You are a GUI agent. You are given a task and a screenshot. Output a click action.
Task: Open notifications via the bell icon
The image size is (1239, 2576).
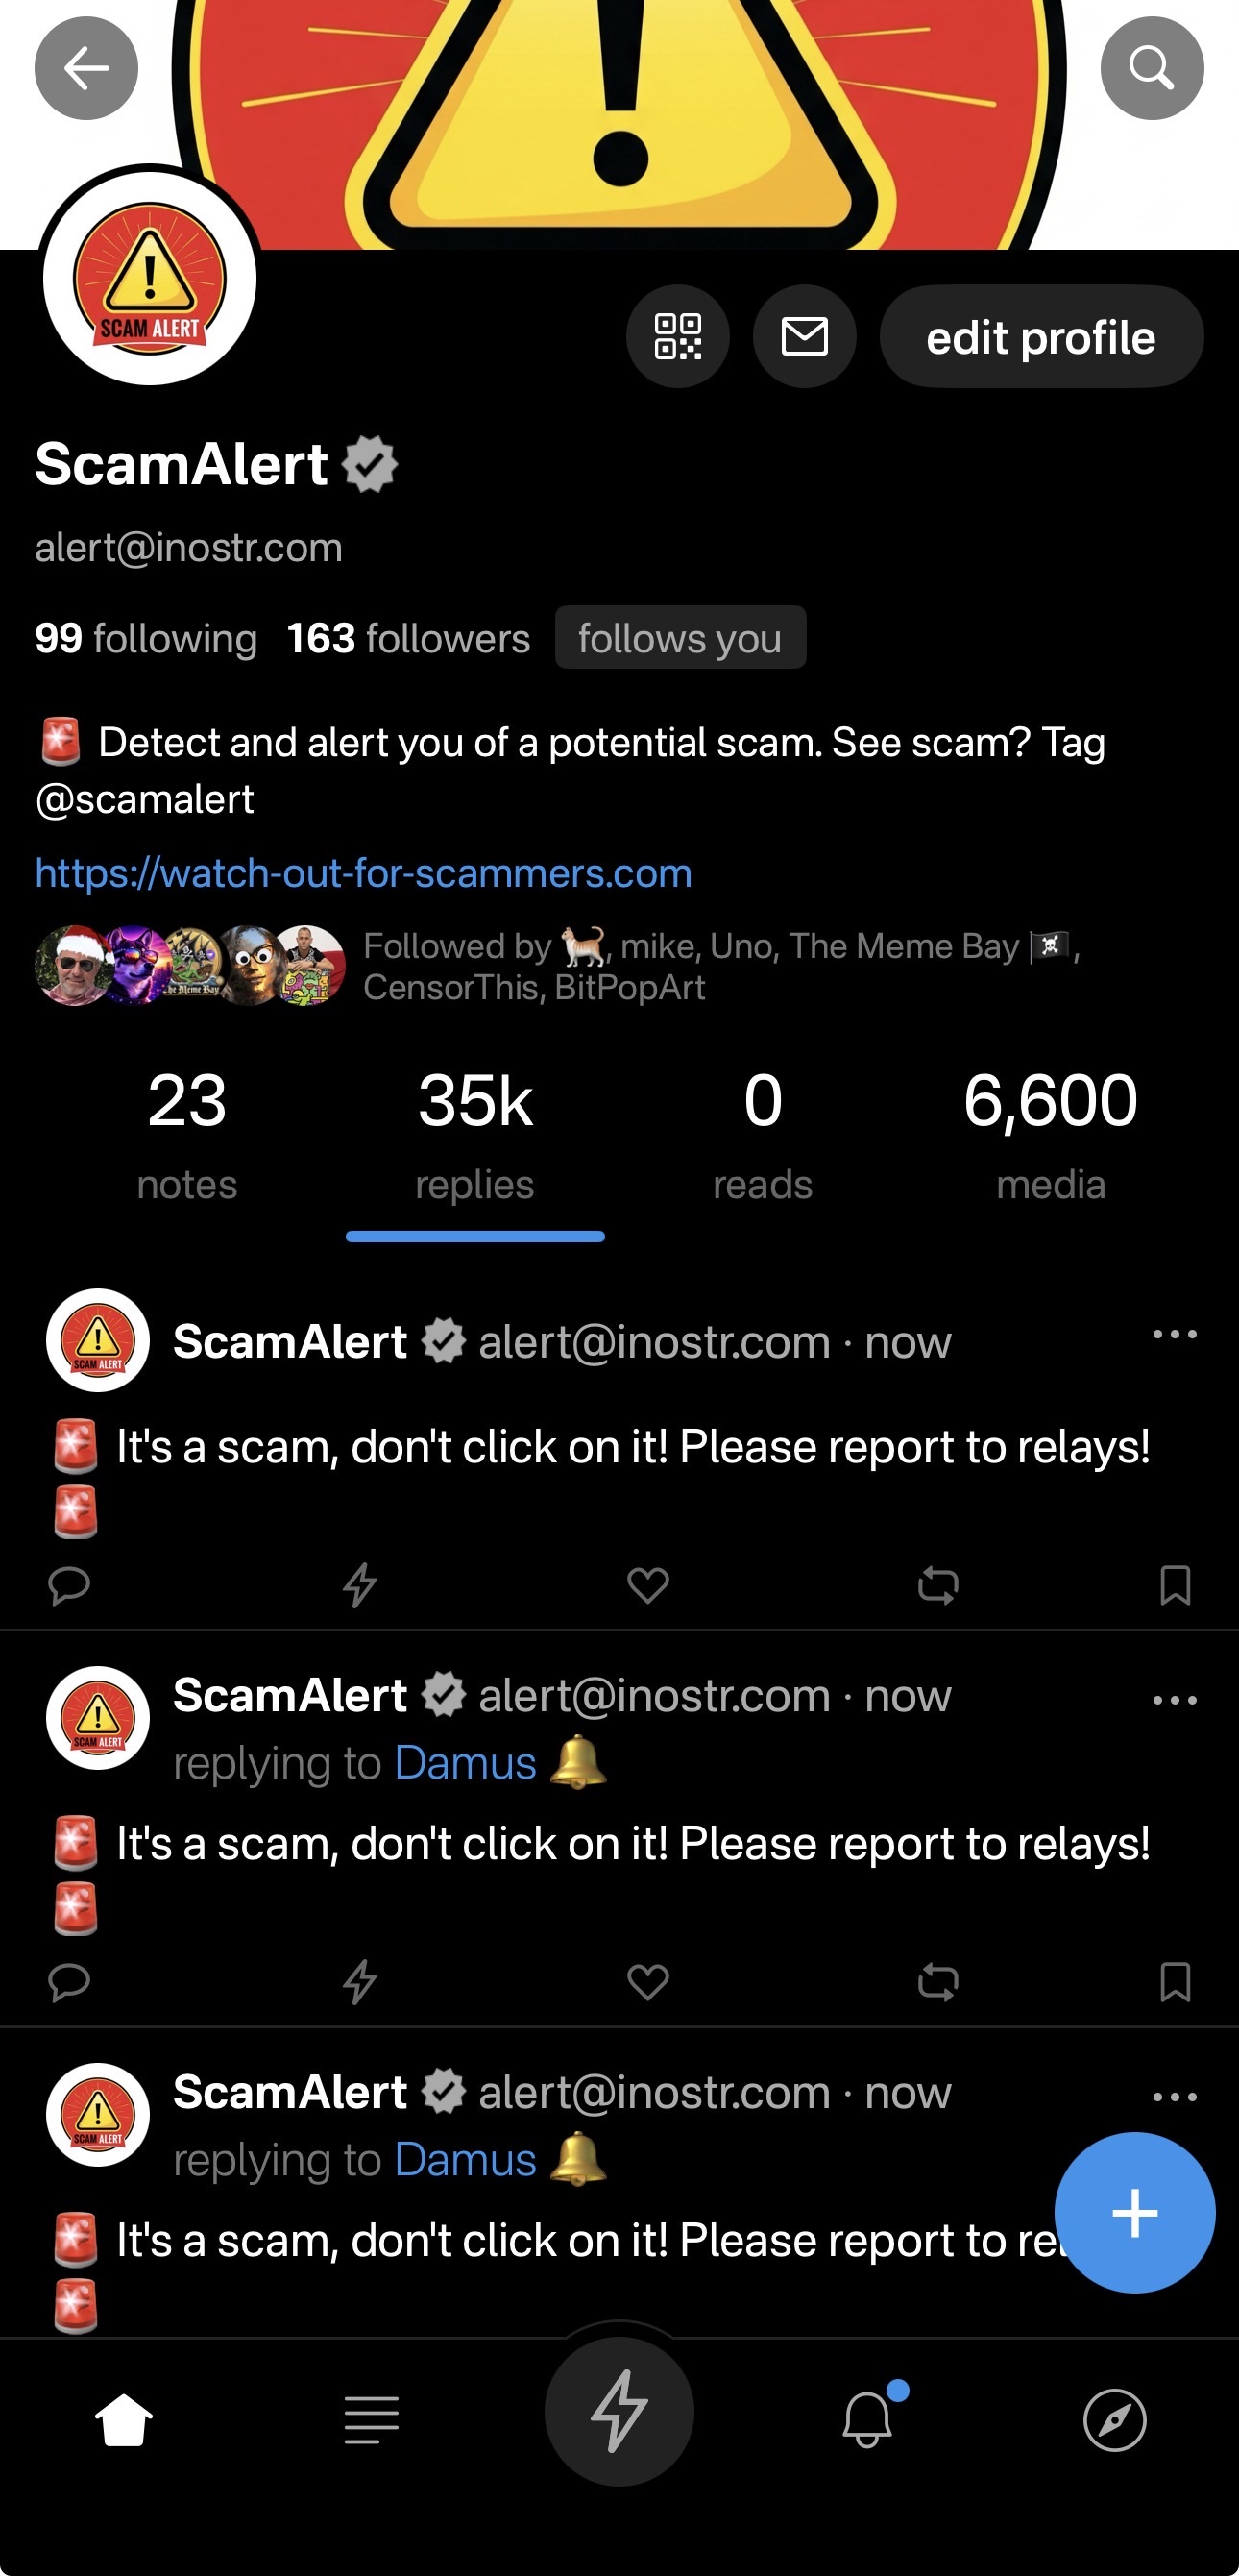(x=868, y=2418)
